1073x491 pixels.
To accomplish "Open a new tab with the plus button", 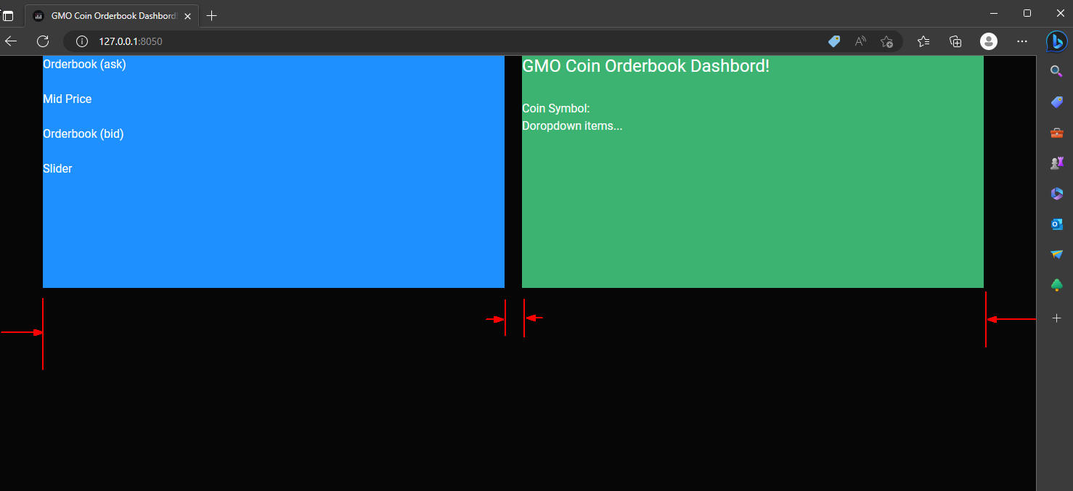I will tap(211, 16).
